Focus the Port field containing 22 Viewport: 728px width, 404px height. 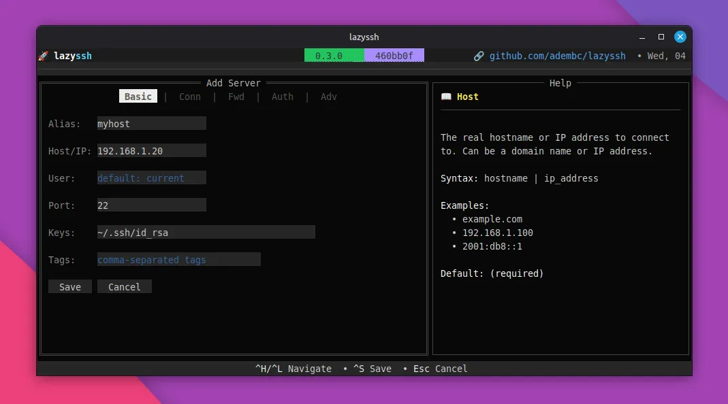tap(151, 205)
